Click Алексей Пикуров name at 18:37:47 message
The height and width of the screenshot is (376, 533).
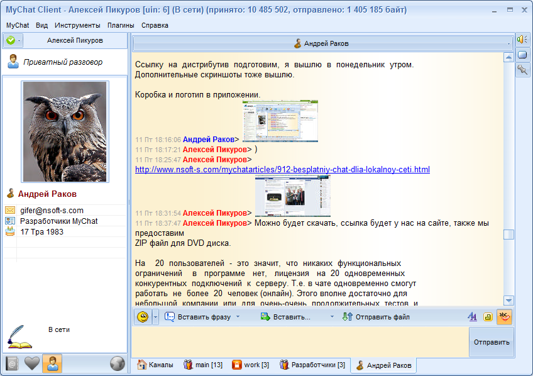pyautogui.click(x=215, y=223)
